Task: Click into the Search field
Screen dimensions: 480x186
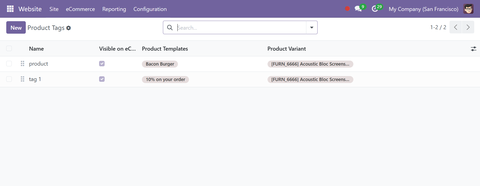Action: pyautogui.click(x=240, y=28)
